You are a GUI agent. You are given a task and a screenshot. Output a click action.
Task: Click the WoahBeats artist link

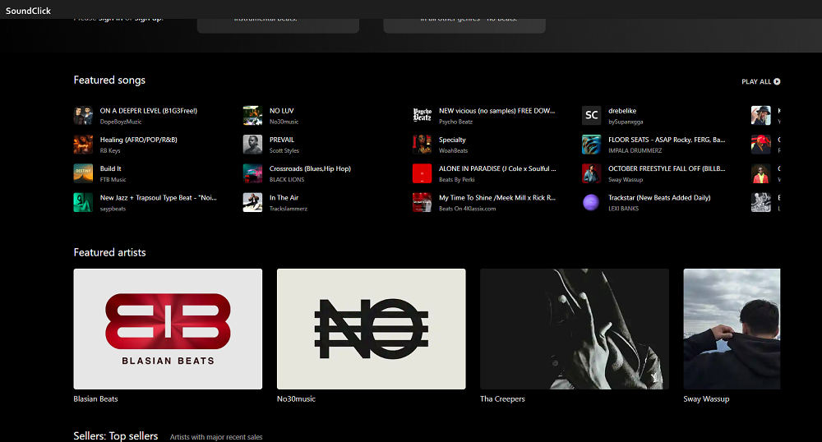(453, 151)
